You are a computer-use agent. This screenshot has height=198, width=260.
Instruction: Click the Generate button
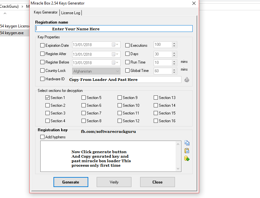pos(71,182)
